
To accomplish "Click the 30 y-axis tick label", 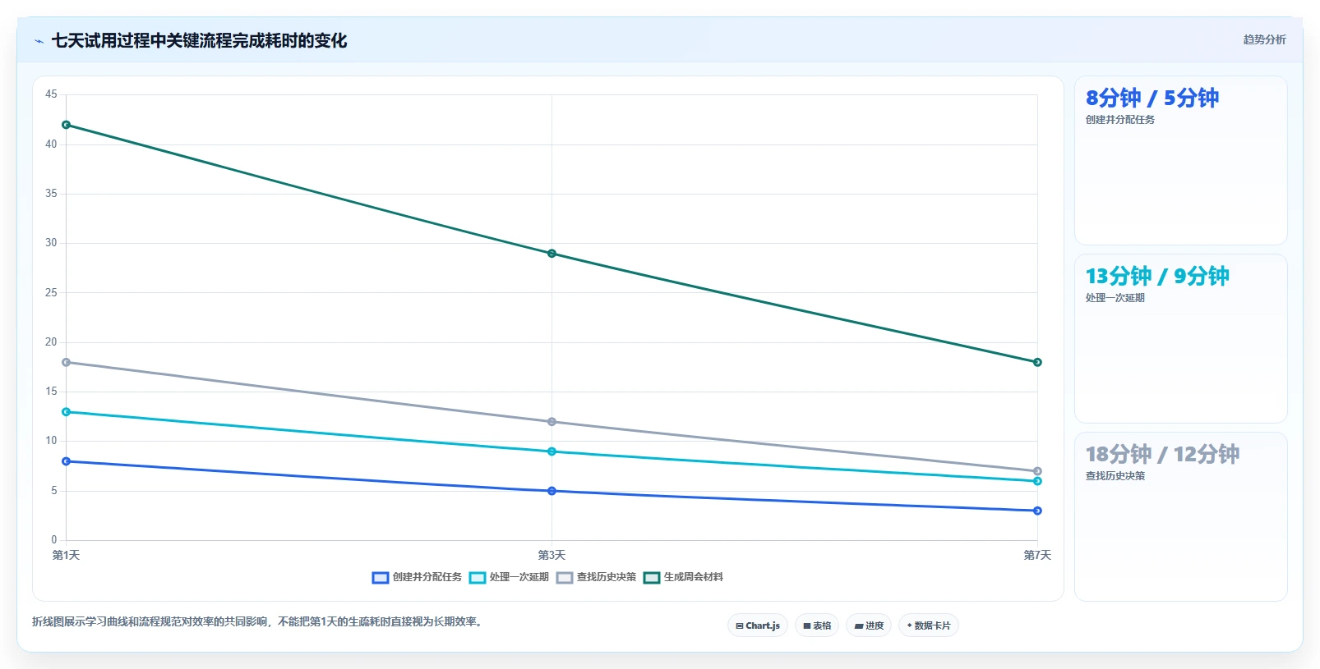I will click(51, 243).
